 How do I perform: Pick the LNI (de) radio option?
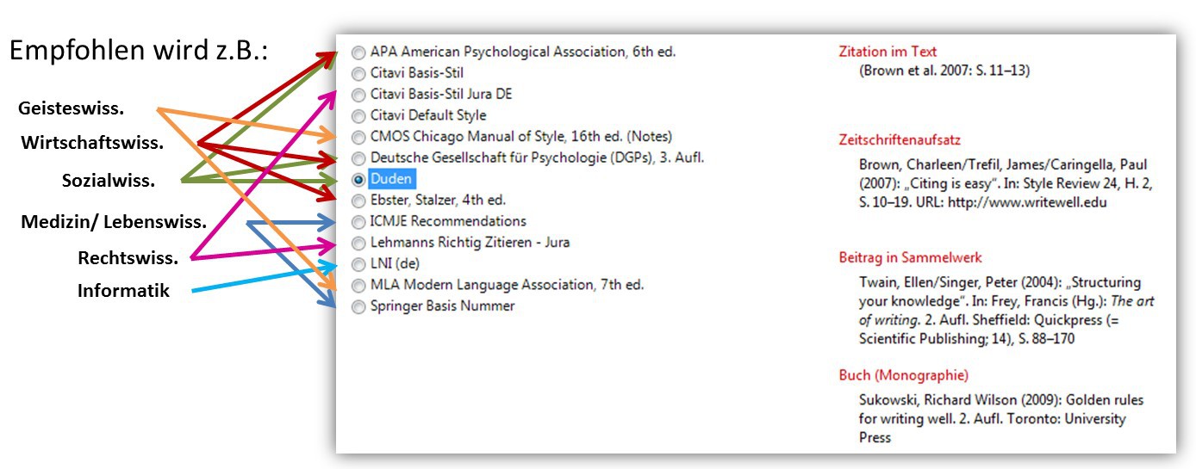359,264
